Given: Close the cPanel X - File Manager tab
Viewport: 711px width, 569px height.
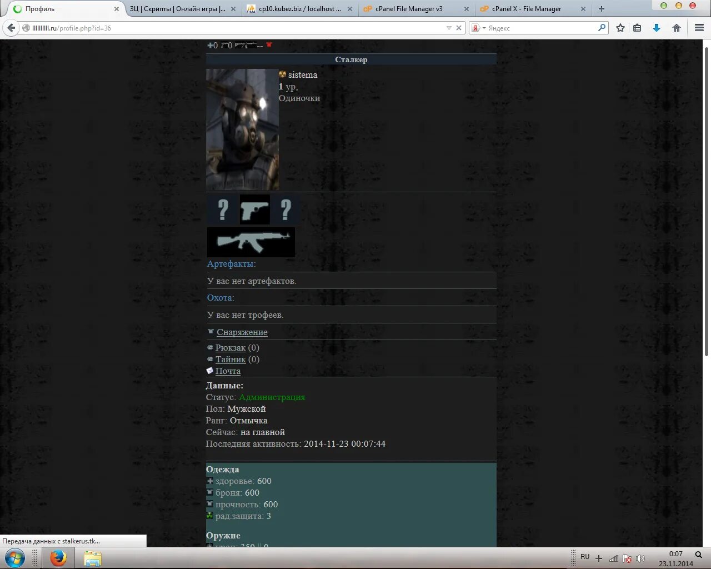Looking at the screenshot, I should (x=583, y=9).
